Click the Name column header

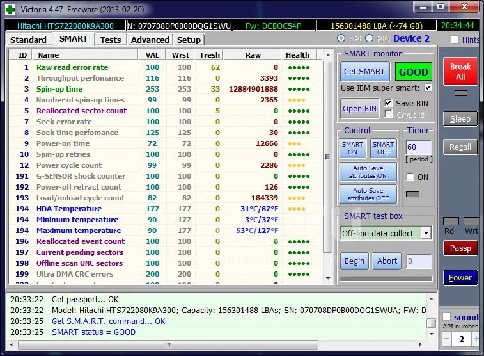[x=85, y=55]
